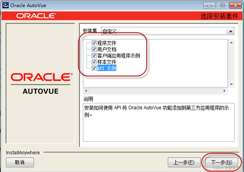Image resolution: width=244 pixels, height=172 pixels.
Task: Maximize the Oracle AutoVue installer window
Action: 222,5
